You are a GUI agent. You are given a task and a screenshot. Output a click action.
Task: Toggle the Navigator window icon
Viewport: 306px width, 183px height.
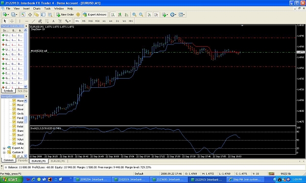[x=37, y=15]
